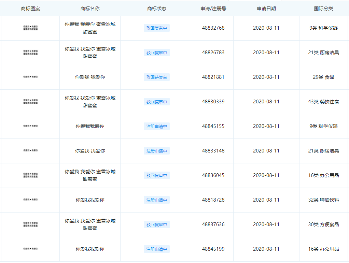349x263 pixels.
Task: Select thumbnail in the 32类 啤酒饮料 row
Action: coord(30,200)
